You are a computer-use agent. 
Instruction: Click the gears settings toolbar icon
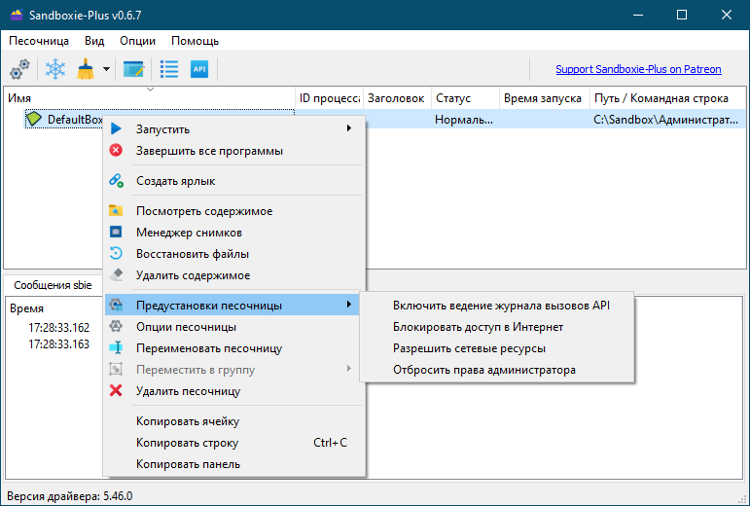(19, 69)
